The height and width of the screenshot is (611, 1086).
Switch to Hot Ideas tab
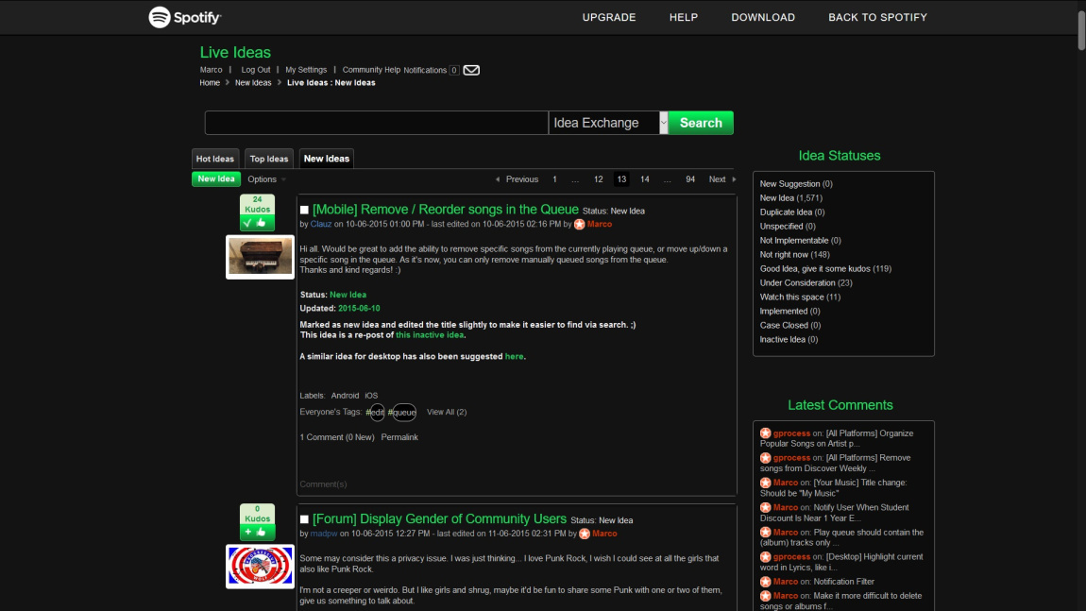(x=214, y=159)
